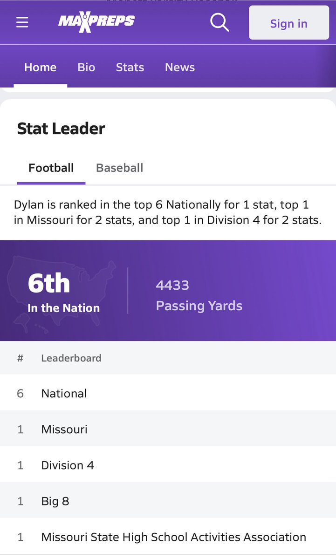Open the Stats tab
Image resolution: width=336 pixels, height=559 pixels.
(x=130, y=67)
